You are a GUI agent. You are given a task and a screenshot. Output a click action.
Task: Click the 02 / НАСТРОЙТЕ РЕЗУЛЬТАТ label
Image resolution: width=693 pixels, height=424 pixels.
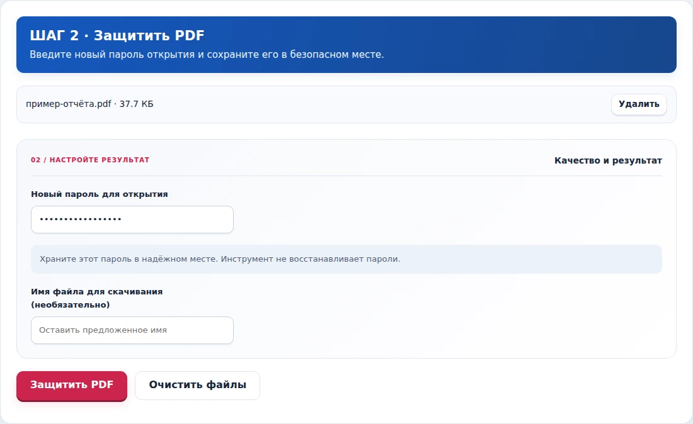[90, 160]
